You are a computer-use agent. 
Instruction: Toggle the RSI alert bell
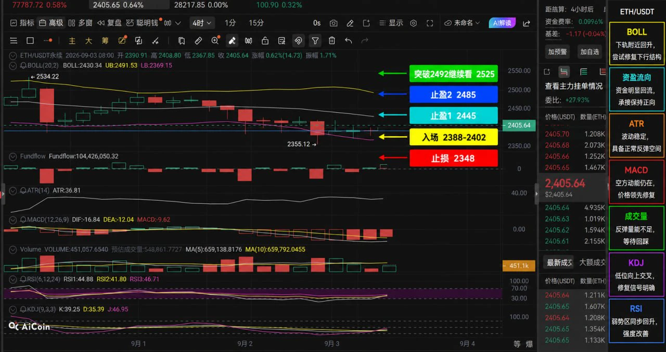coord(23,279)
